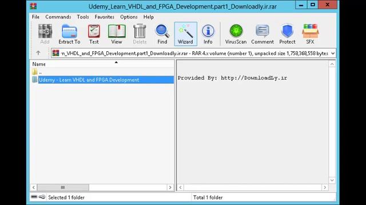Click 'Total 1 folder' status text
The height and width of the screenshot is (205, 366).
(x=208, y=198)
